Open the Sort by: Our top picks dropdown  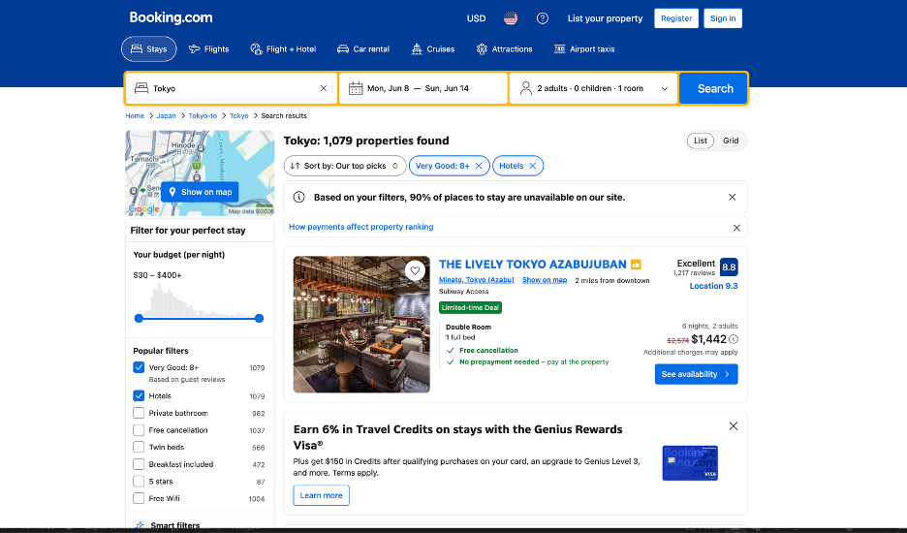pyautogui.click(x=345, y=166)
